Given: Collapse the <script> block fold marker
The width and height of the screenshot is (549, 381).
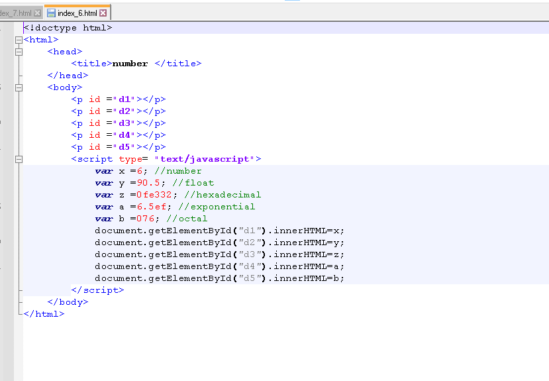Looking at the screenshot, I should (19, 159).
